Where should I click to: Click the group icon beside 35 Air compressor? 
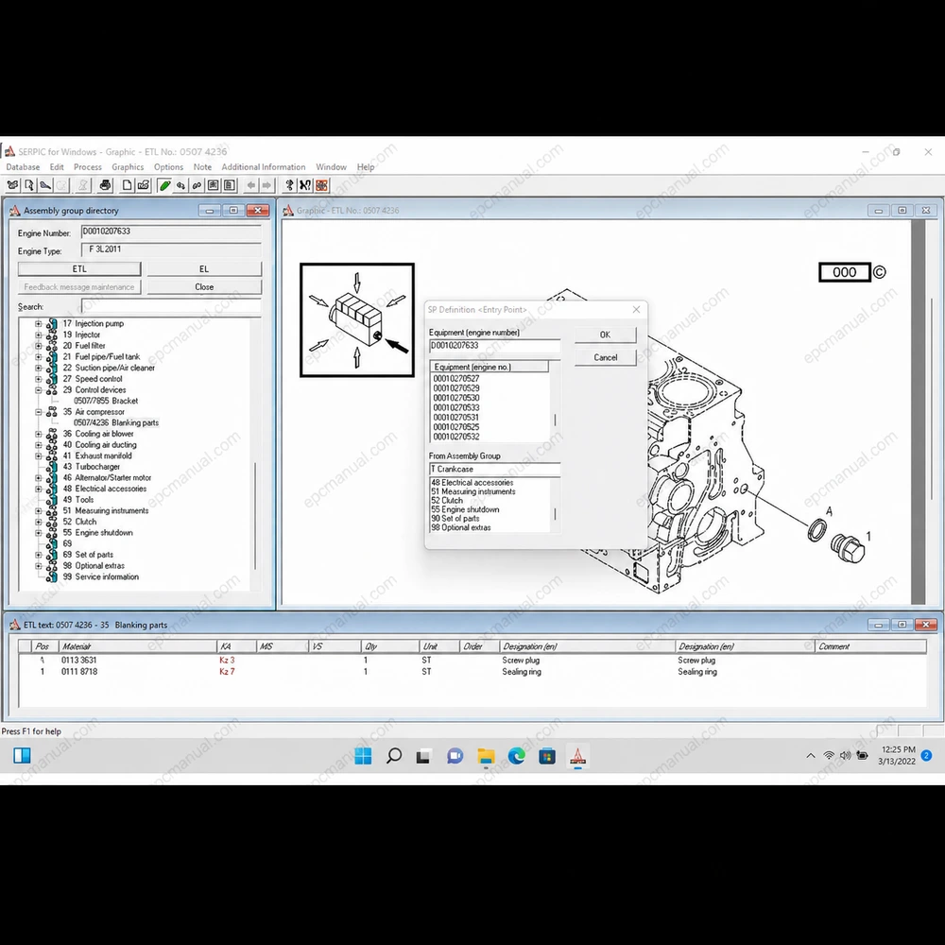[52, 412]
